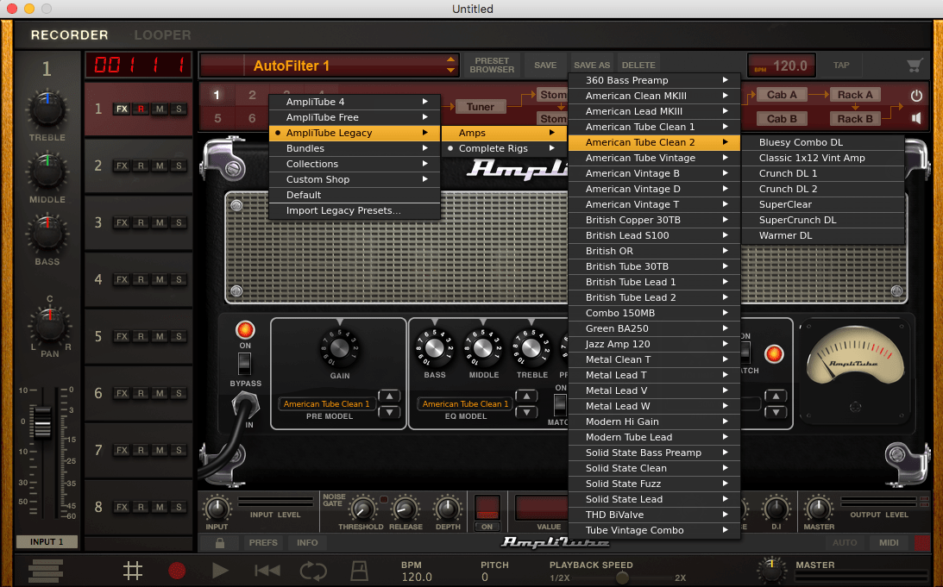
Task: Click the playback speed slider handle
Action: 622,578
